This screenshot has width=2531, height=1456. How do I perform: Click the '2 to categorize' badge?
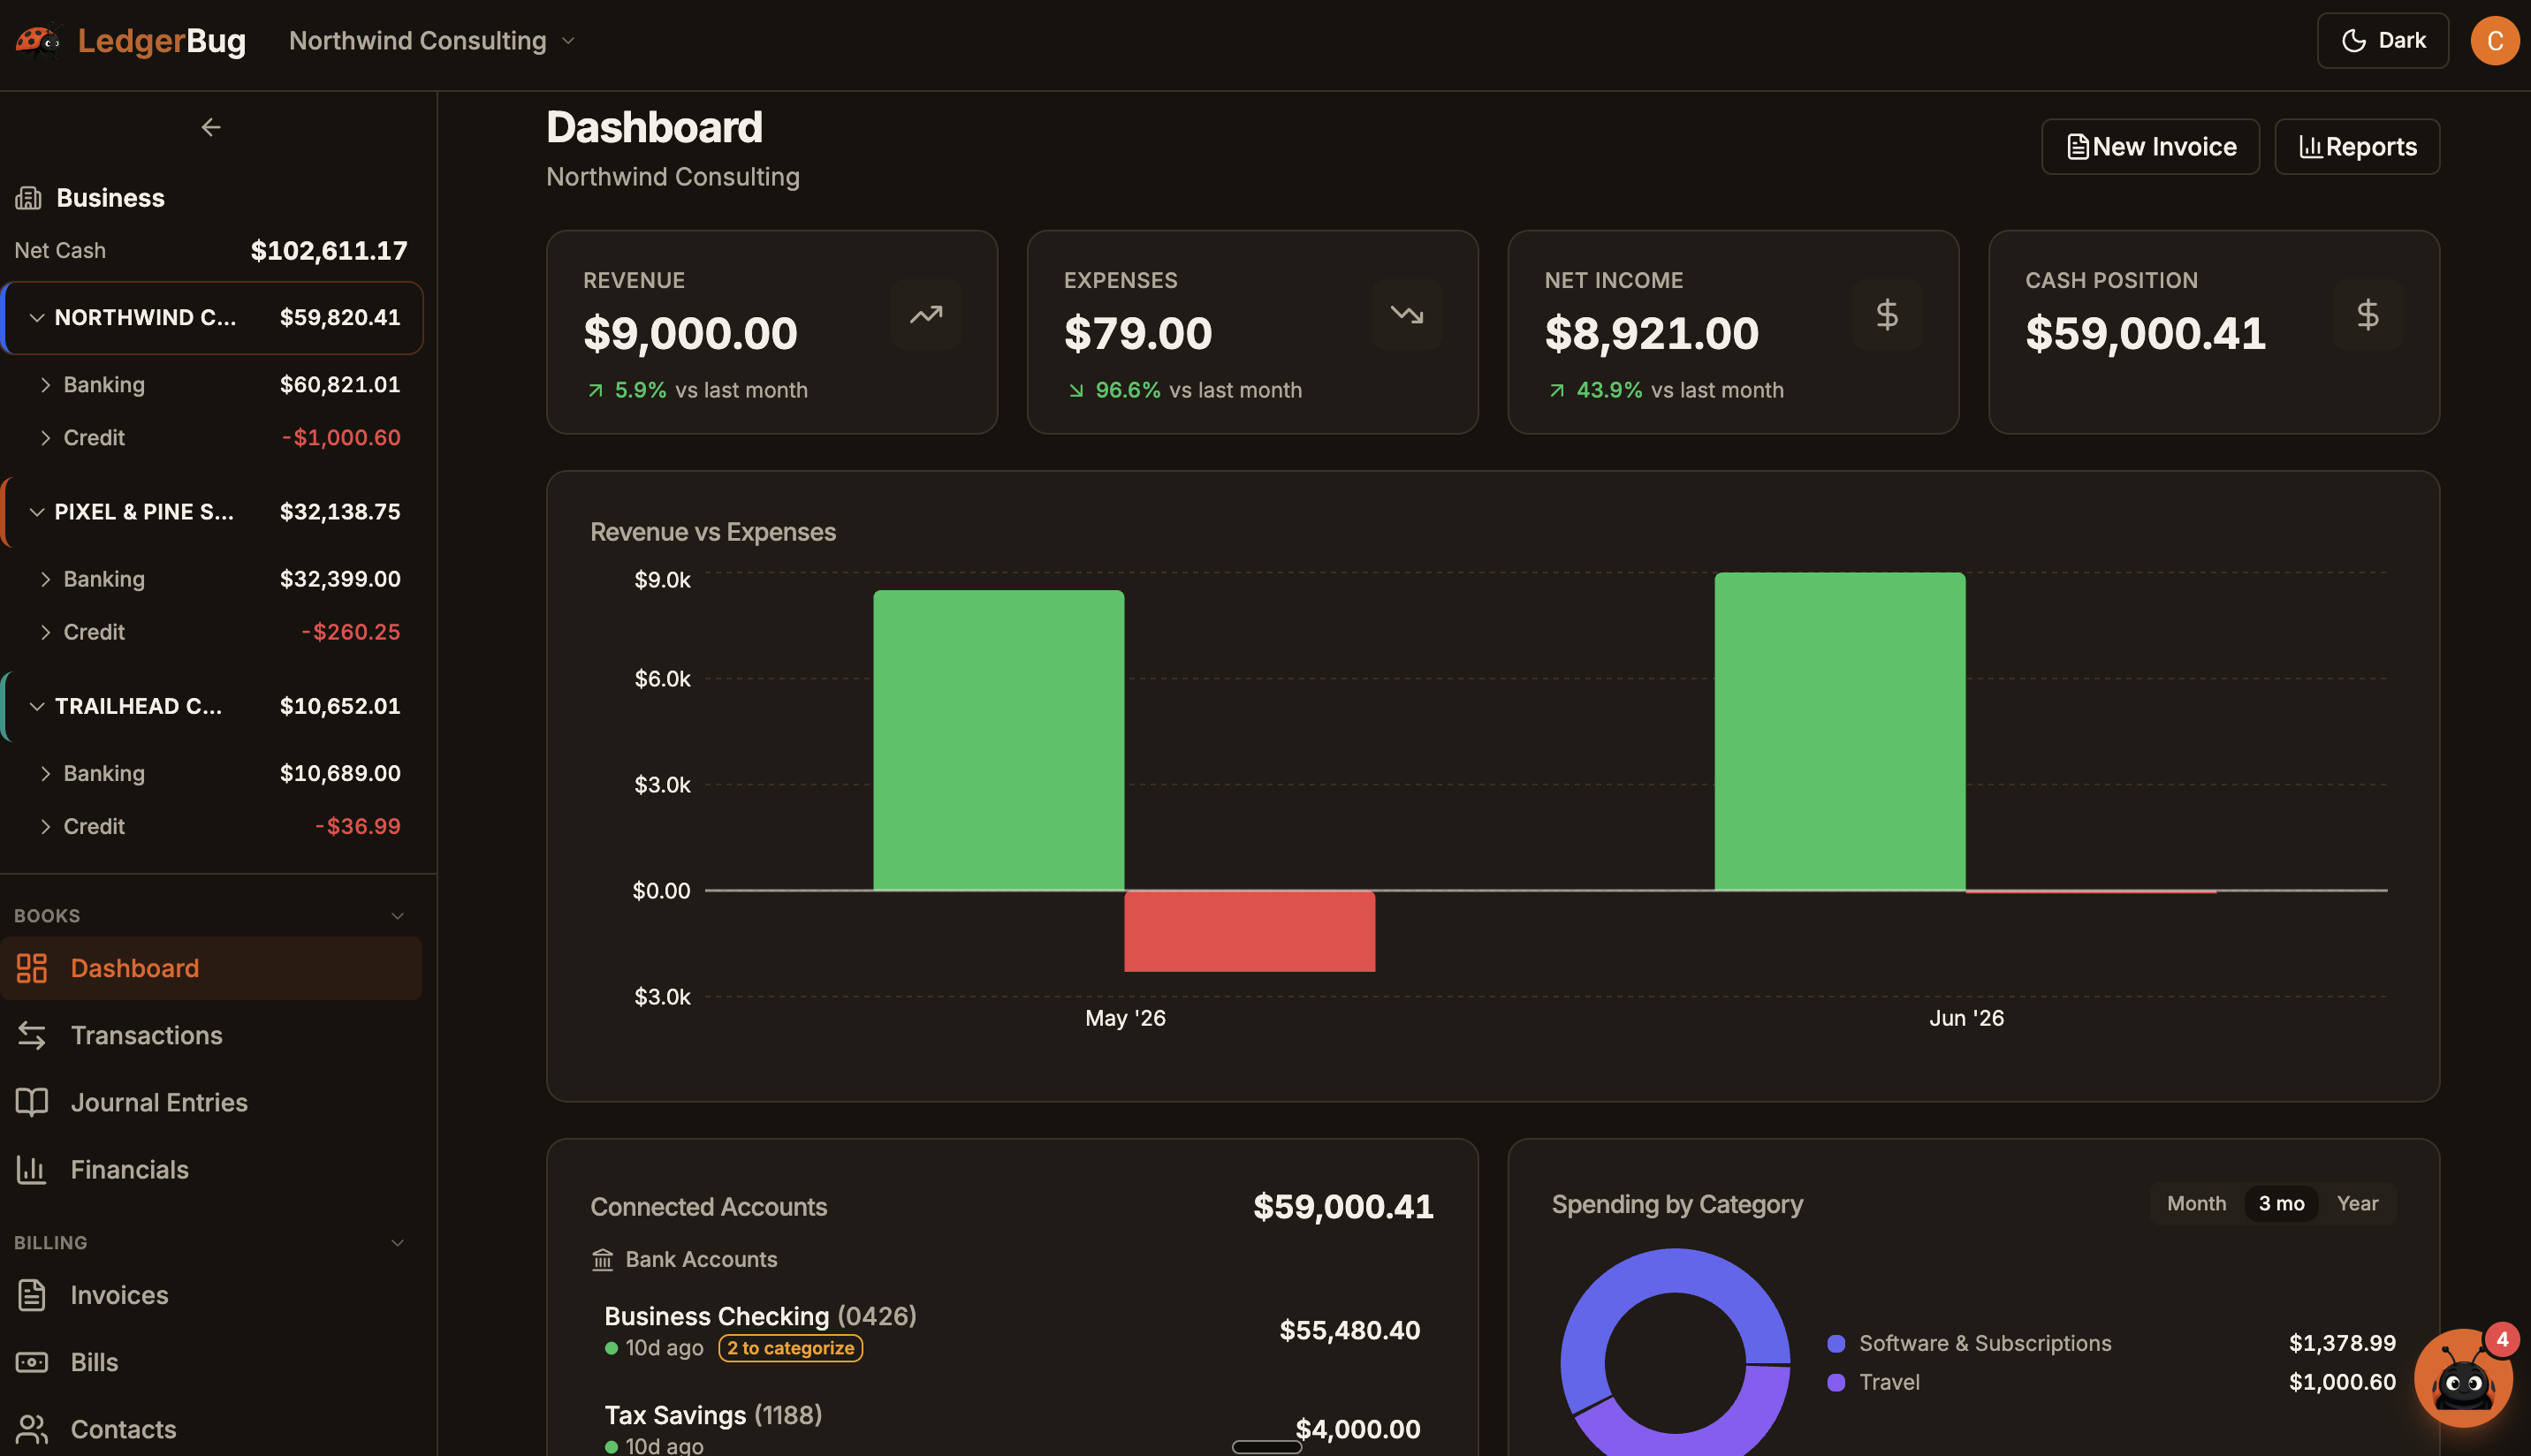tap(790, 1348)
